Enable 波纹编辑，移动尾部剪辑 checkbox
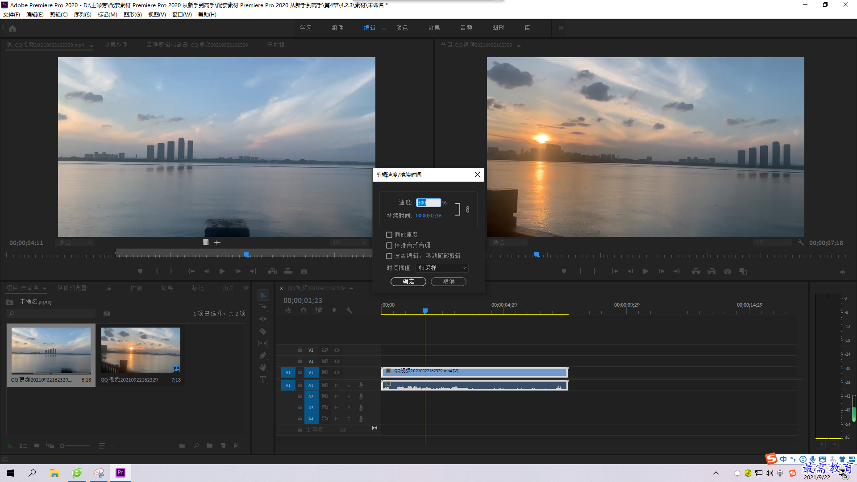This screenshot has height=482, width=857. 389,256
